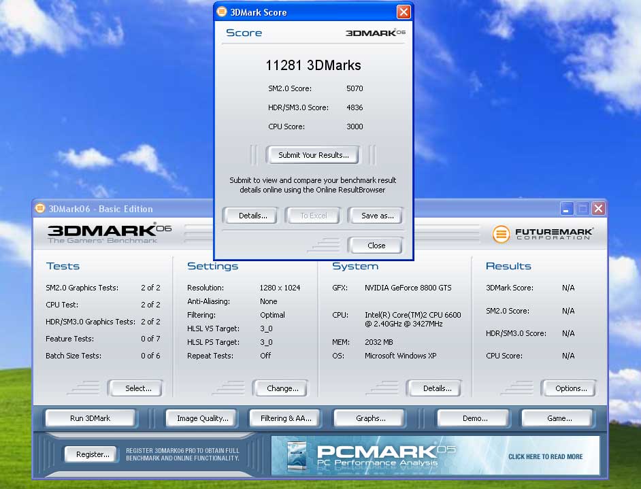
Task: Close 3DMark Score dialog via red X
Action: point(404,12)
